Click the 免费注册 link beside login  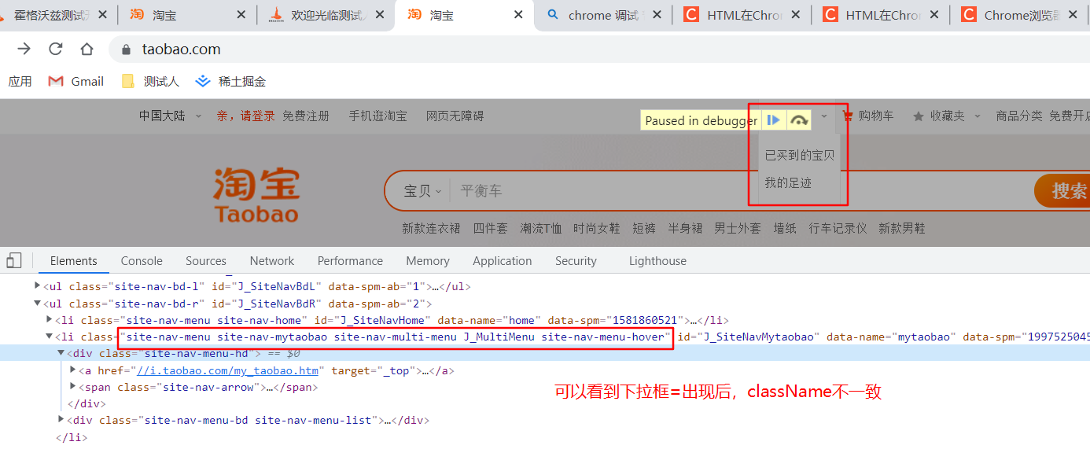(x=306, y=116)
